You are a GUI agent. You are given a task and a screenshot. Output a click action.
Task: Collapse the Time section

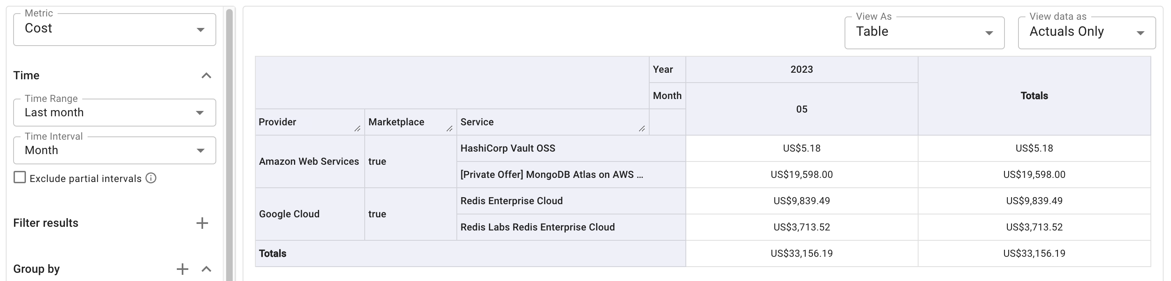[207, 75]
